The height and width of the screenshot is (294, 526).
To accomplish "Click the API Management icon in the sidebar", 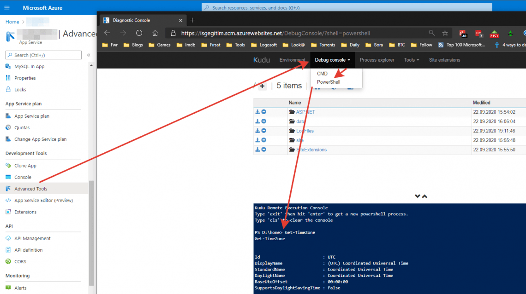I will coord(8,238).
